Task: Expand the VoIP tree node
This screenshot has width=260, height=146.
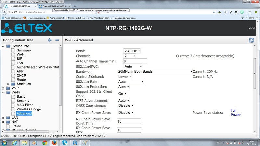Action: pyautogui.click(x=3, y=88)
